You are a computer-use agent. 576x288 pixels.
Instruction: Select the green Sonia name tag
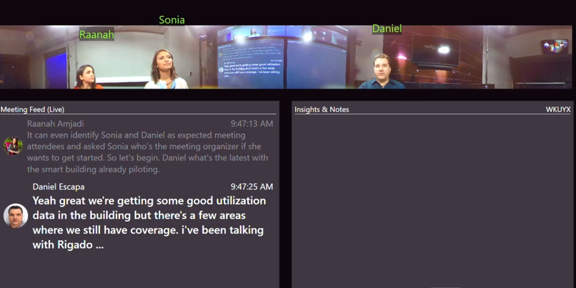tap(172, 20)
